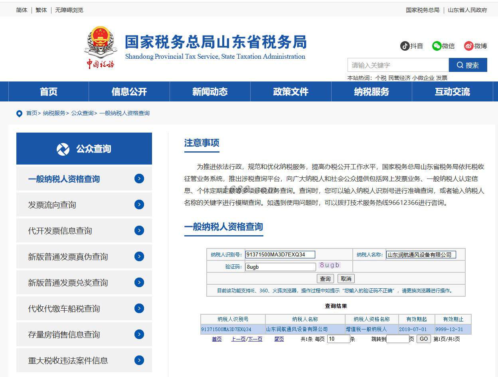Click the arrow icon beside 重大税收违法案件信息
Image resolution: width=498 pixels, height=377 pixels.
click(139, 360)
